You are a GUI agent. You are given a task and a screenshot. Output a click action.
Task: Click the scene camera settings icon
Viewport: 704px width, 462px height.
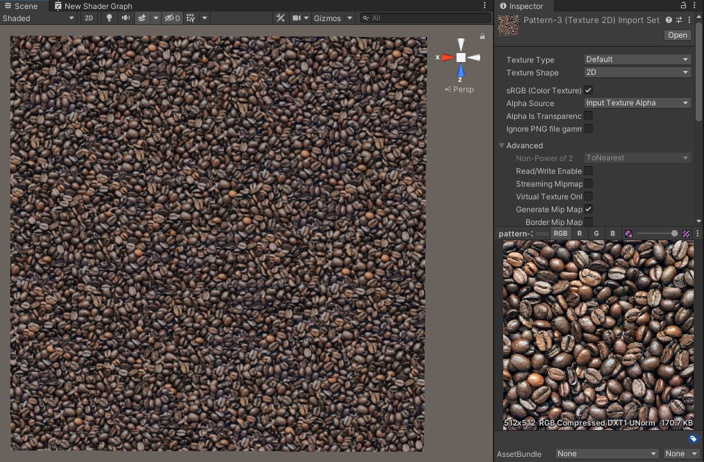(297, 18)
